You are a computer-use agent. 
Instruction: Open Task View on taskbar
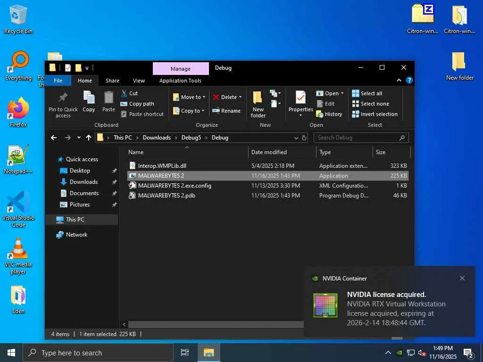click(x=184, y=353)
